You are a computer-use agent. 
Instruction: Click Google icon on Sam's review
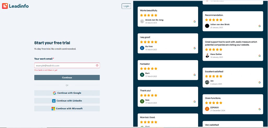[194, 101]
